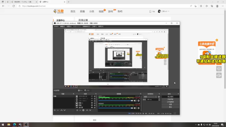Open a new browser tab
Image resolution: width=226 pixels, height=127 pixels.
(68, 2)
